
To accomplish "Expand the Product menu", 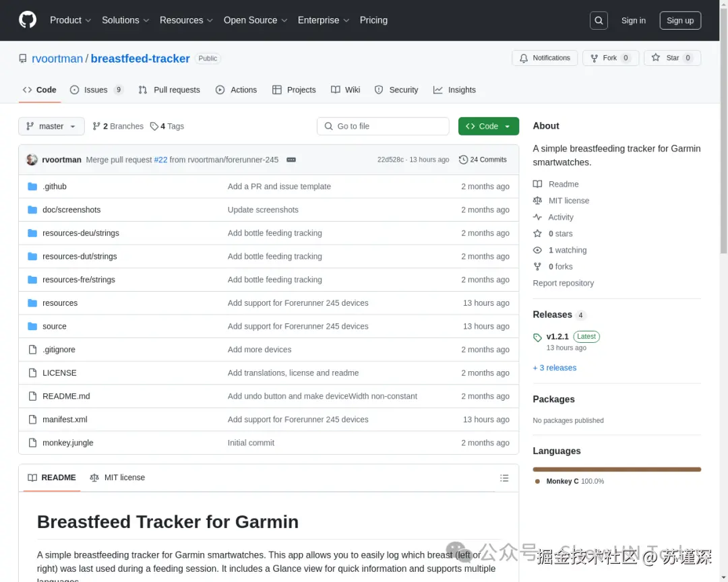I will coord(71,20).
